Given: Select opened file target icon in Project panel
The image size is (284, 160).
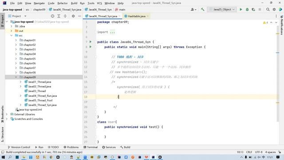Looking at the screenshot, I should click(52, 16).
